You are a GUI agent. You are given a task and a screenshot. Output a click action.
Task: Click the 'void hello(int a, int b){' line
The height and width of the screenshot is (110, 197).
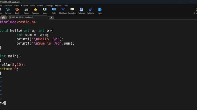click(x=26, y=31)
